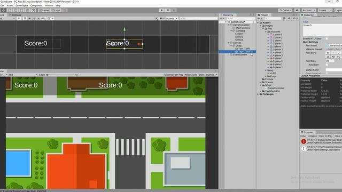Select first Text (TMP) in Hierarchy
342x192 pixels.
pyautogui.click(x=244, y=49)
